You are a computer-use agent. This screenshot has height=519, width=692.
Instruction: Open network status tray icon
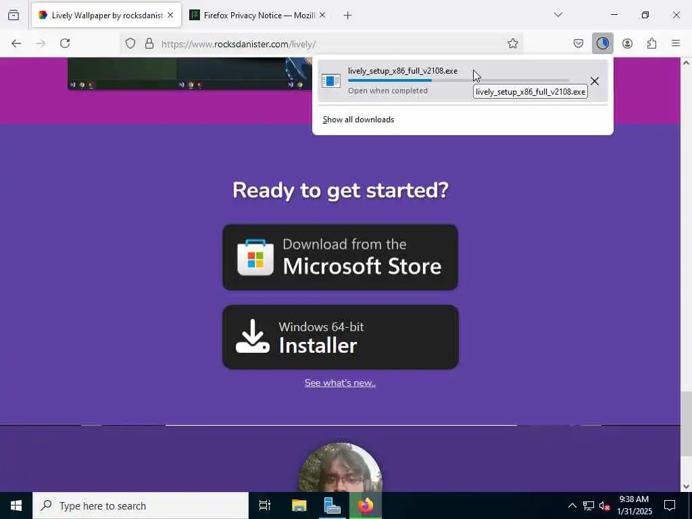click(589, 505)
